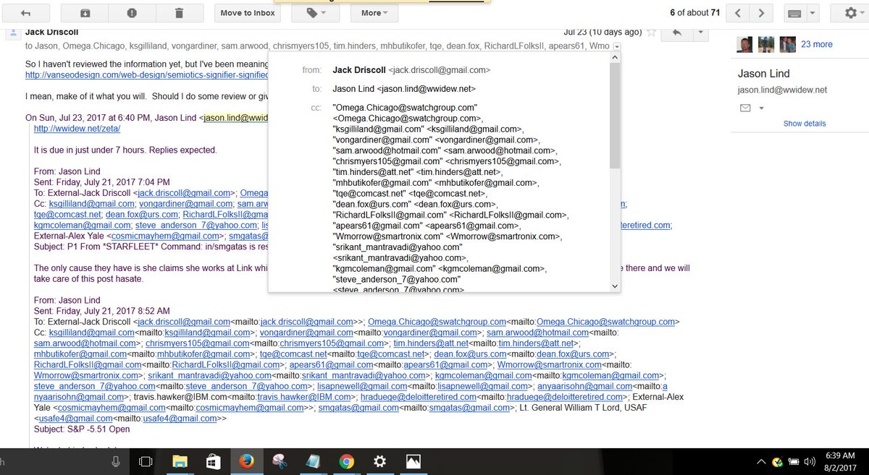
Task: Open the Photos app taskbar icon
Action: 413,461
